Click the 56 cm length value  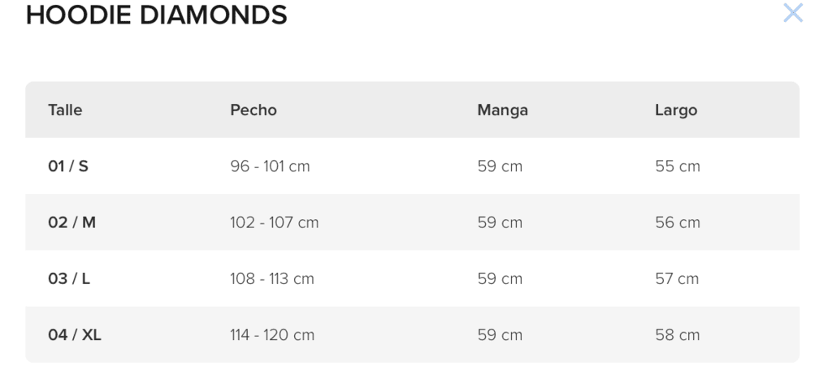coord(677,222)
